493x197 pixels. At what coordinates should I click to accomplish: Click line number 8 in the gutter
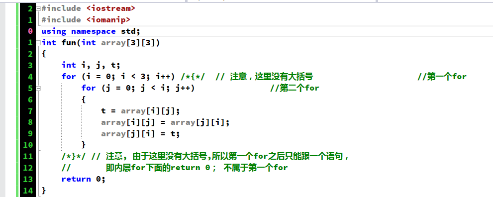click(x=30, y=122)
